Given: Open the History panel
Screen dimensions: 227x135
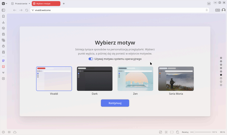Looking at the screenshot, I should pyautogui.click(x=3, y=28).
